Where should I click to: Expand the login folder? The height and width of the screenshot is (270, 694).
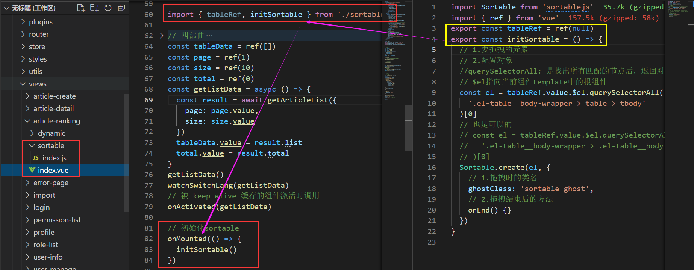28,207
